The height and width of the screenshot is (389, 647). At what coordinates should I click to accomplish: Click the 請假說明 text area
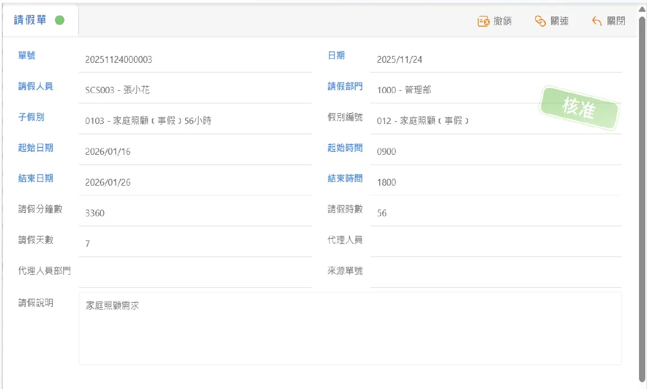coord(349,328)
